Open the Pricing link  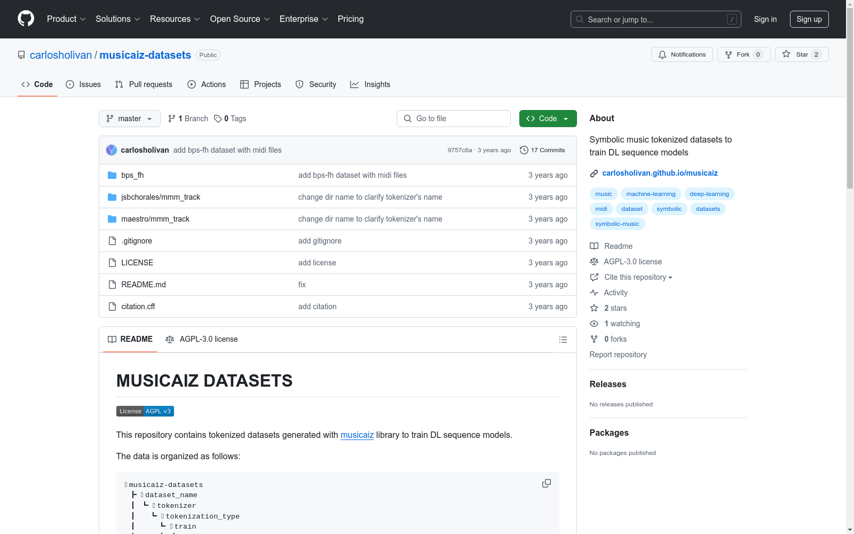point(351,19)
